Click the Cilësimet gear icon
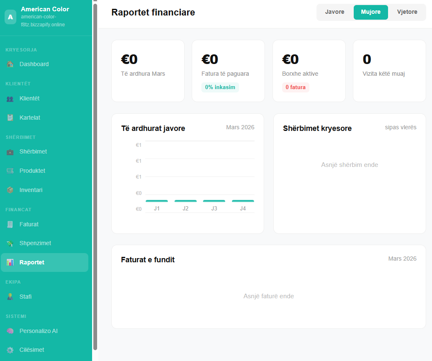This screenshot has height=361, width=432. click(x=10, y=350)
